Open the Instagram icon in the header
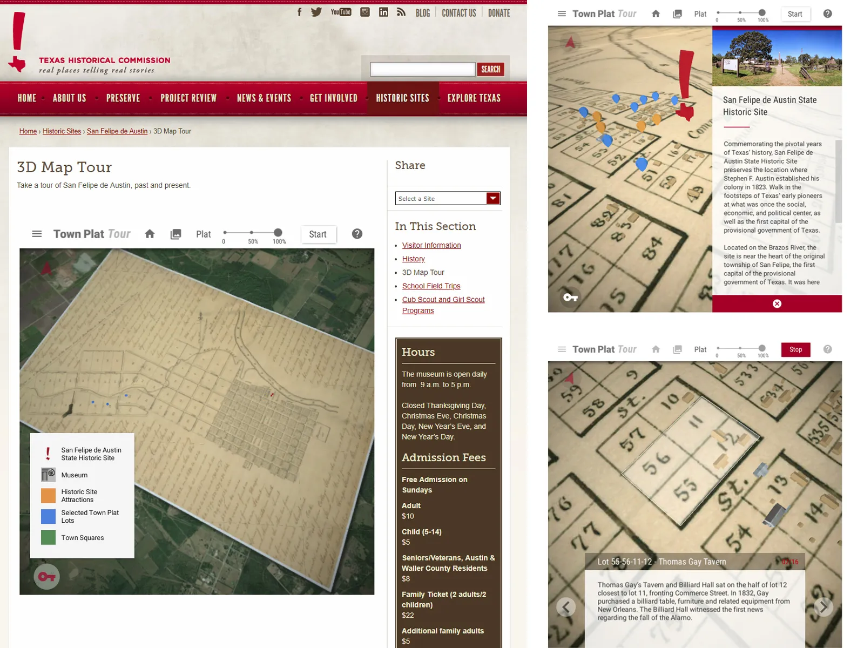This screenshot has width=864, height=648. coord(365,12)
